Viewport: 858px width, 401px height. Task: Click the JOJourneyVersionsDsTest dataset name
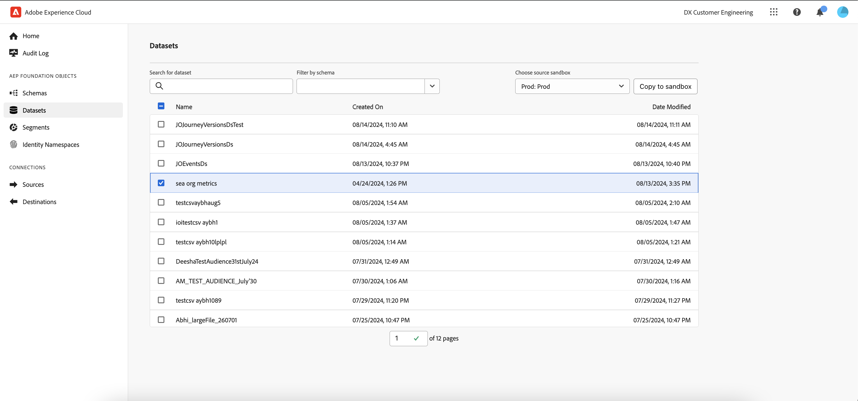[209, 125]
